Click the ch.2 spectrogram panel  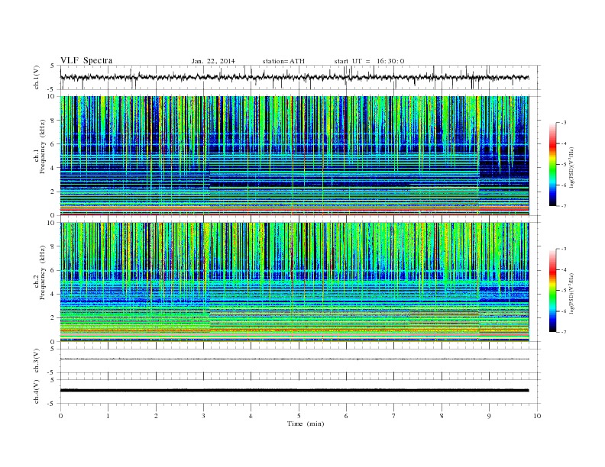(x=294, y=282)
